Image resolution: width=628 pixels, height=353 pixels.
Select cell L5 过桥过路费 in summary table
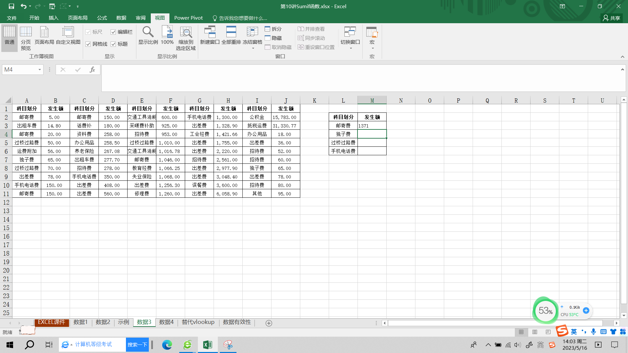point(343,143)
